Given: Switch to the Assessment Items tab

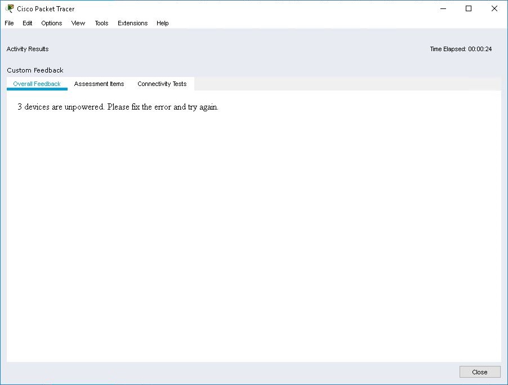Looking at the screenshot, I should coord(99,84).
